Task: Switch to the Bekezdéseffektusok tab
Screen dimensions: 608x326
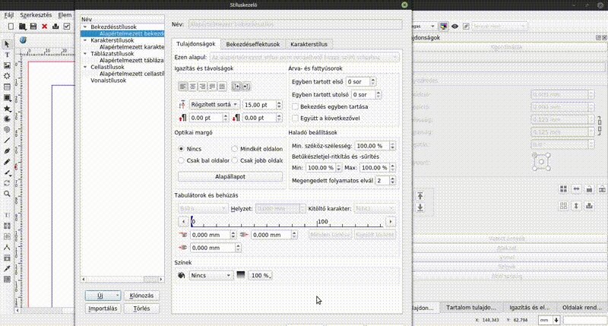Action: 254,44
